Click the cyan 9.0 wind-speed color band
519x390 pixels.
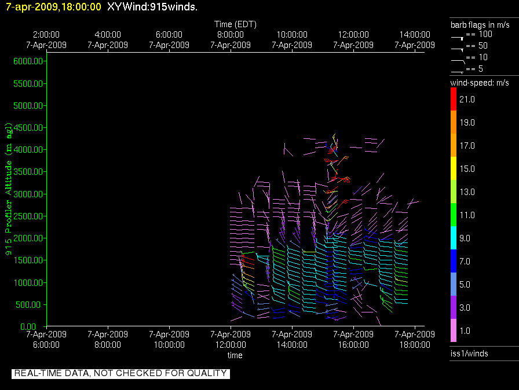454,238
